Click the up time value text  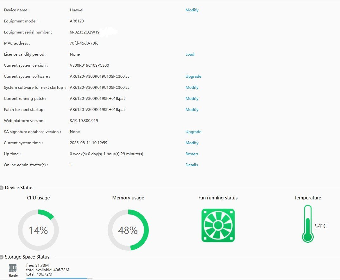(106, 154)
